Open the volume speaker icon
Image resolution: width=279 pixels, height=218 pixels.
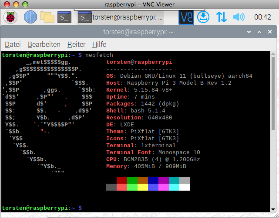point(239,17)
